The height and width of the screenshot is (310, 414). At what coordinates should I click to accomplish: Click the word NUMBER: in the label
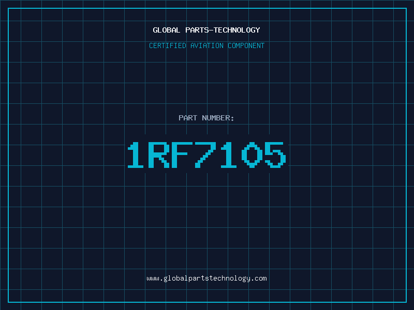tap(218, 118)
